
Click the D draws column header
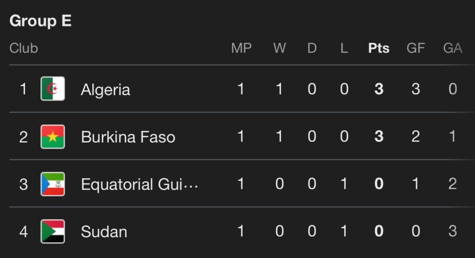pos(312,48)
